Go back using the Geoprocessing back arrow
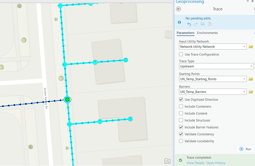255x166 pixels. [178, 9]
